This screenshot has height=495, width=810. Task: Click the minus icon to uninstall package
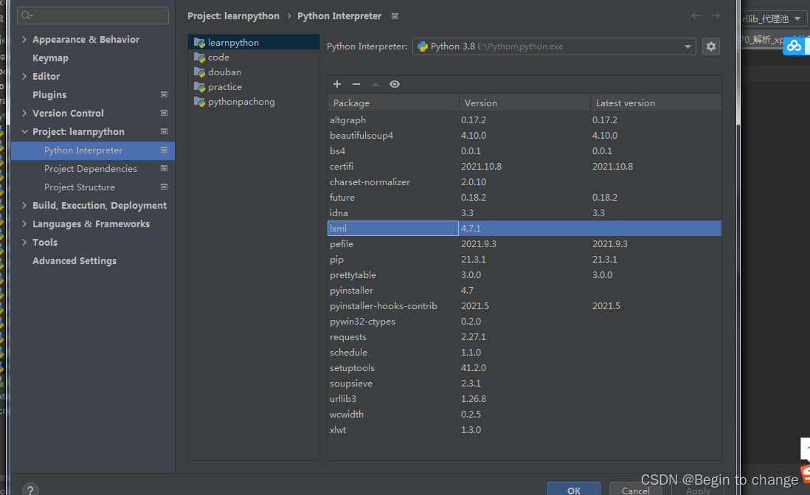[356, 84]
